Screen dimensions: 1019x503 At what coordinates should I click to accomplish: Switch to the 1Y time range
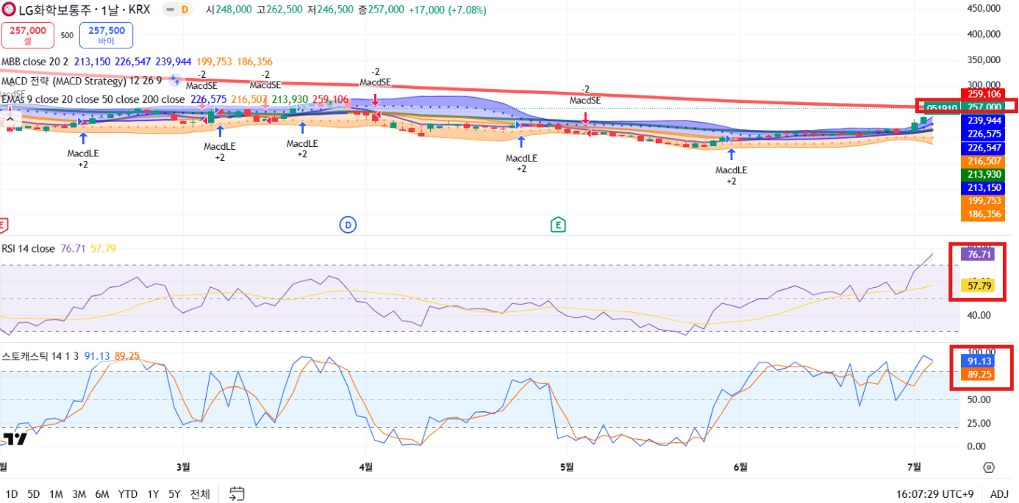tap(153, 494)
